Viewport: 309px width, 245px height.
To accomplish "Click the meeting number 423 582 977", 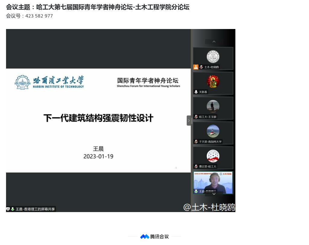I will coord(39,16).
